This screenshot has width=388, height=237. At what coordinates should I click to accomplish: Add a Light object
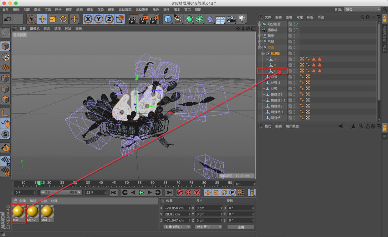[242, 19]
